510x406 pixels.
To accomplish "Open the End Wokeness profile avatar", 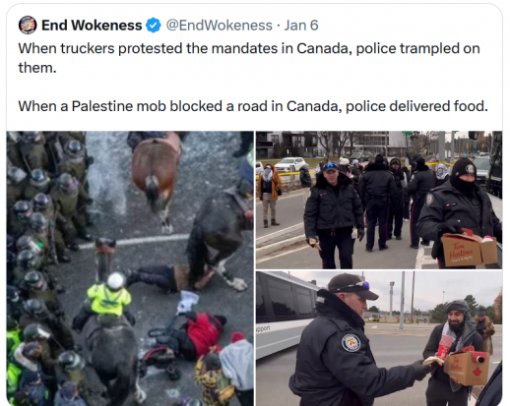I will [x=28, y=25].
